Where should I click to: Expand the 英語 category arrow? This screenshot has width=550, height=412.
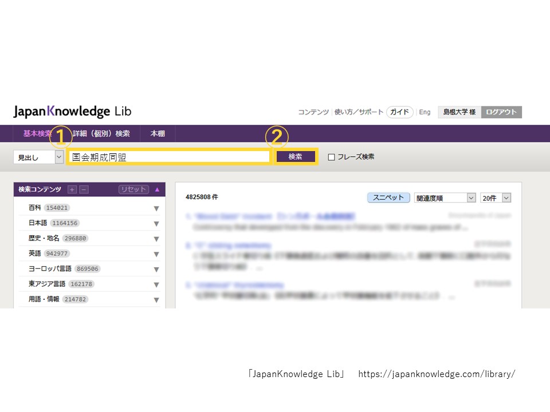[x=156, y=254]
